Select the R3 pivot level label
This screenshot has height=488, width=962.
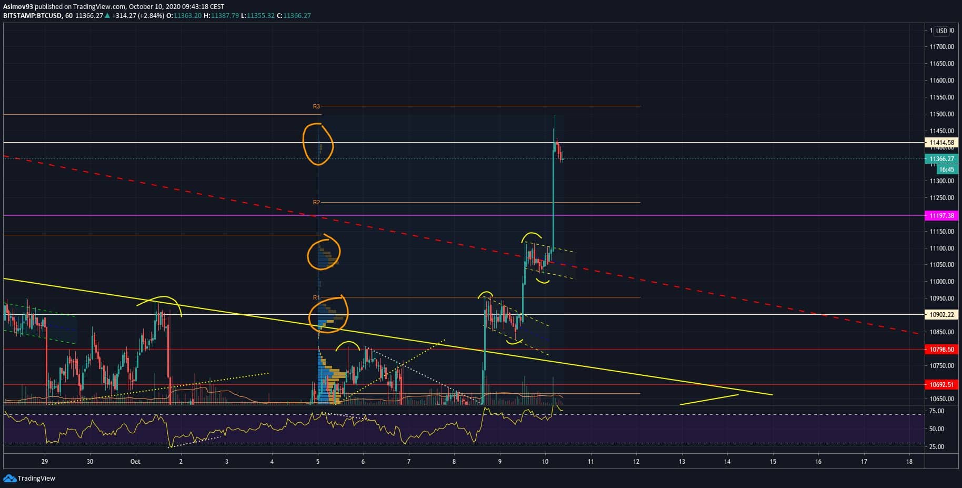click(x=316, y=106)
